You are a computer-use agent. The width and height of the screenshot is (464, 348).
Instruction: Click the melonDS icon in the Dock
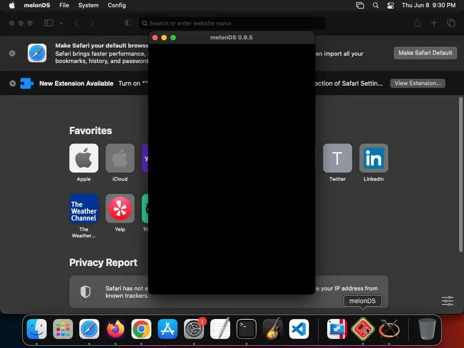[363, 329]
